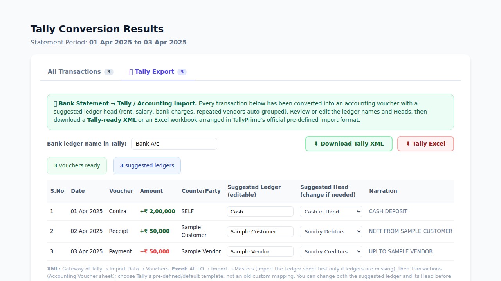Viewport: 501px width, 281px height.
Task: Click the −₹ 50,000 amount
Action: [x=155, y=251]
